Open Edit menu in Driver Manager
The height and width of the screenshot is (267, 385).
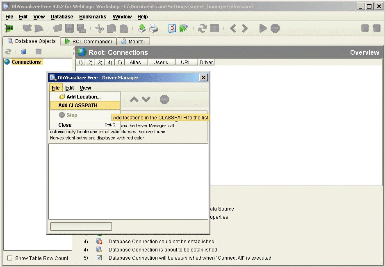pos(69,88)
